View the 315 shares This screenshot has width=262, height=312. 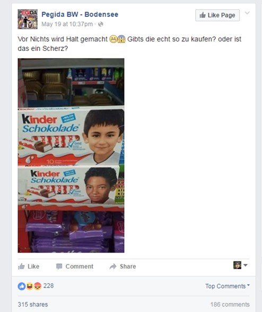pyautogui.click(x=33, y=304)
